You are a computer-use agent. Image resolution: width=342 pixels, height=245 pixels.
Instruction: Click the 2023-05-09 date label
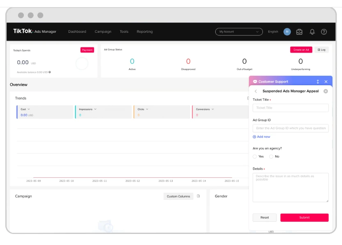point(34,181)
